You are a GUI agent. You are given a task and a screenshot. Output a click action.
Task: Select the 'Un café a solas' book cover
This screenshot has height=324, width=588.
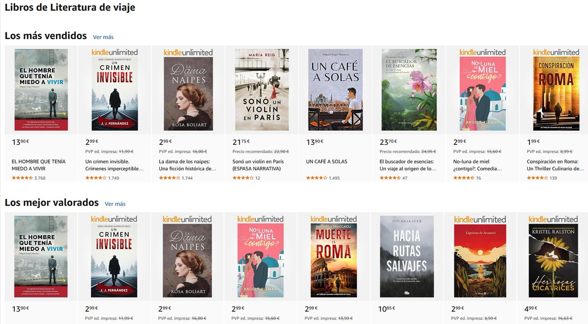[335, 90]
